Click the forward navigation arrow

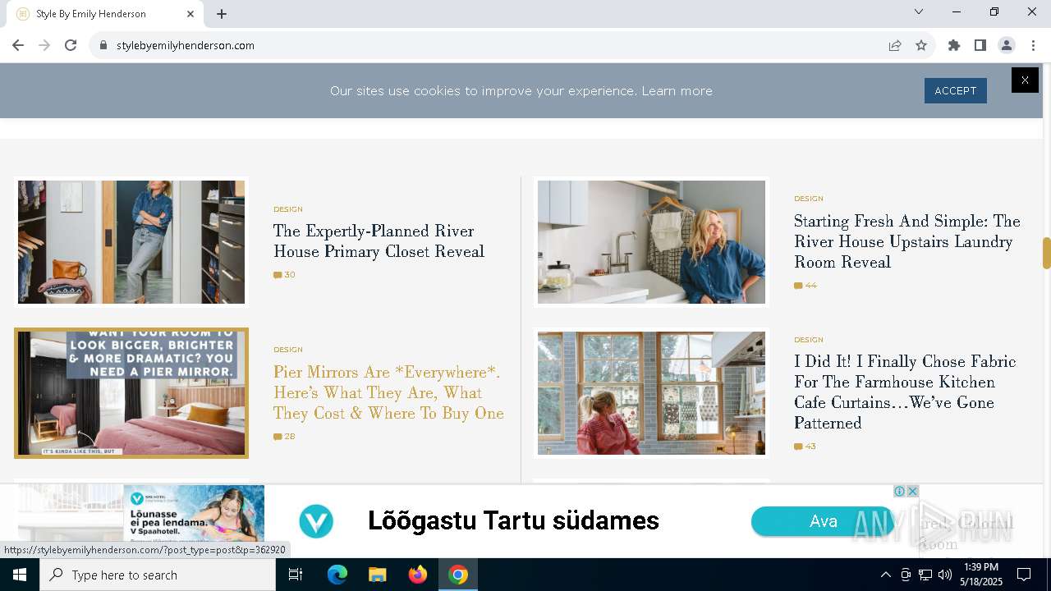(44, 45)
